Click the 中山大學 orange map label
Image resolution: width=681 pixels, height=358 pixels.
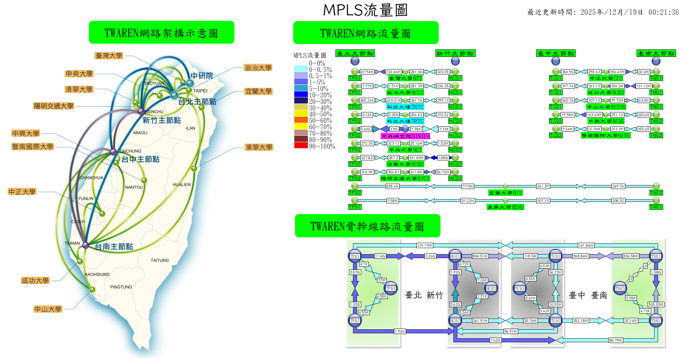[x=48, y=309]
